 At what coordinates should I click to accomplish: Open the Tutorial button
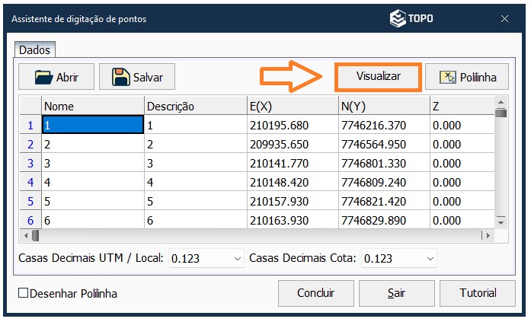pos(478,293)
